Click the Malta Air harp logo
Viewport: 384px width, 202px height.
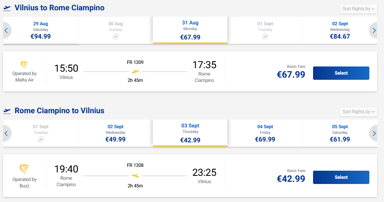(x=25, y=65)
